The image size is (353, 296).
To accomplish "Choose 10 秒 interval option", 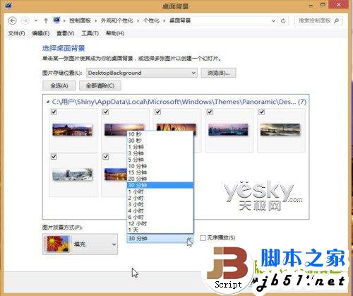I will pos(160,134).
